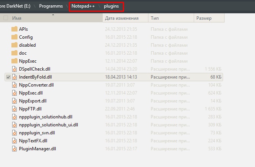This screenshot has width=255, height=167.
Task: Expand breadcrumb separator after Notepad++
Action: point(99,6)
